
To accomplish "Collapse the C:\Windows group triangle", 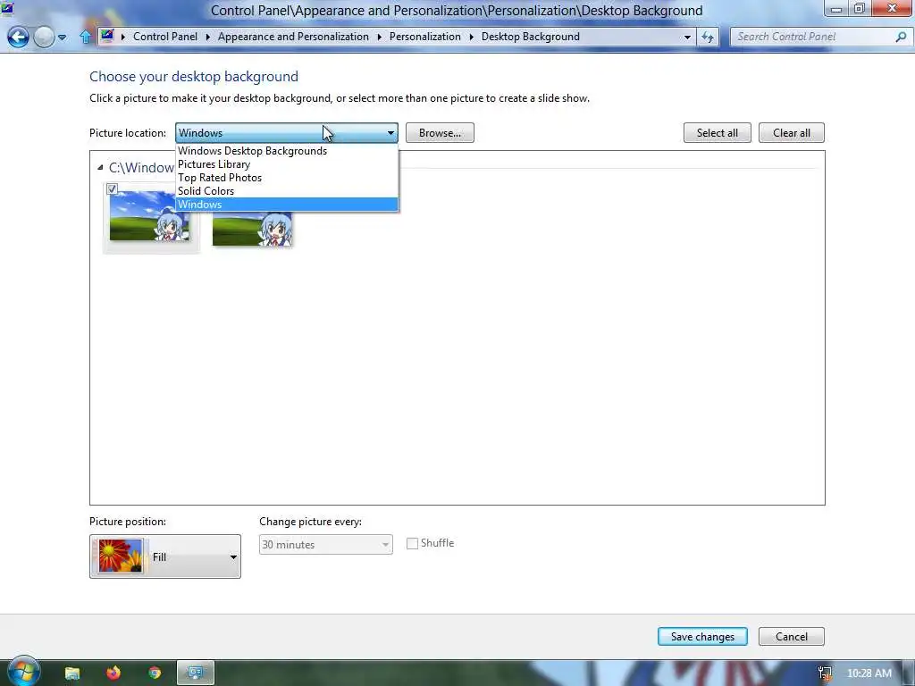I will click(100, 168).
